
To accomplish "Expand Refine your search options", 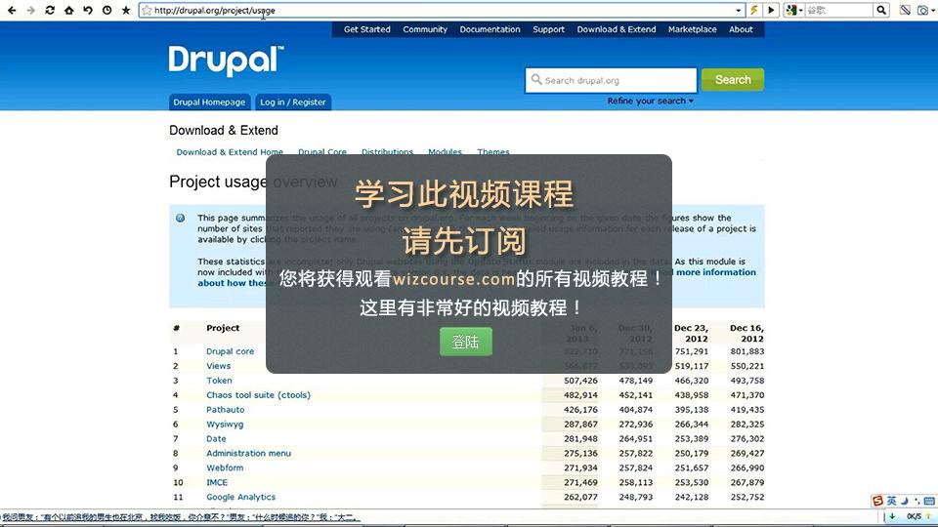I will pyautogui.click(x=651, y=101).
